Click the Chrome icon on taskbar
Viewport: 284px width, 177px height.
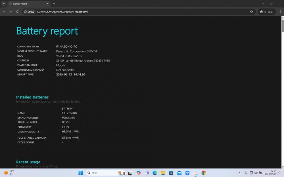pos(204,173)
